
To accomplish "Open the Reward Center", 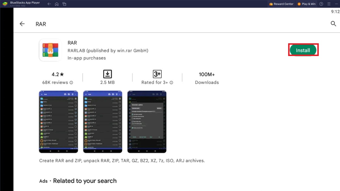I will pos(281,4).
